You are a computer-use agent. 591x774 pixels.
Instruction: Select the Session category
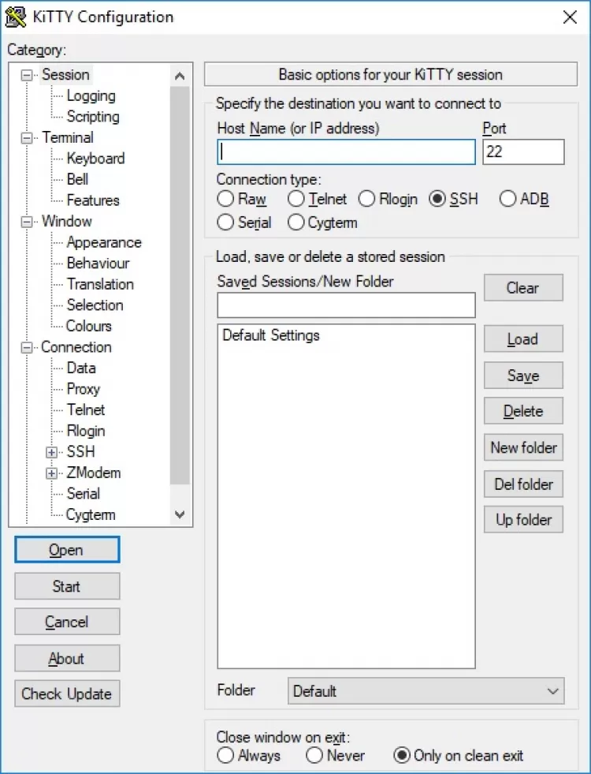pyautogui.click(x=65, y=74)
